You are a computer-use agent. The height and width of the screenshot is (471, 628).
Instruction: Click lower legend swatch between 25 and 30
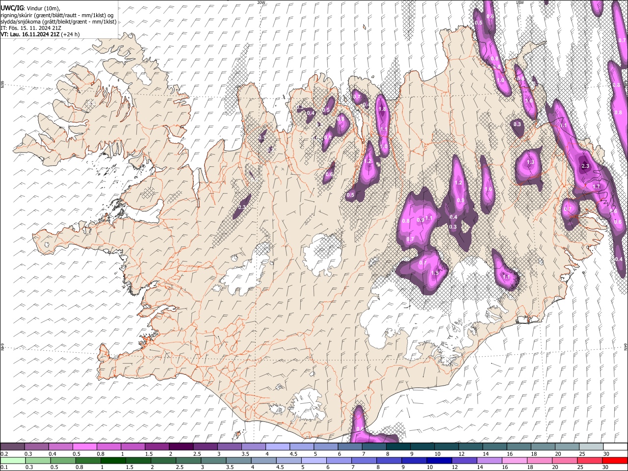tap(589, 461)
